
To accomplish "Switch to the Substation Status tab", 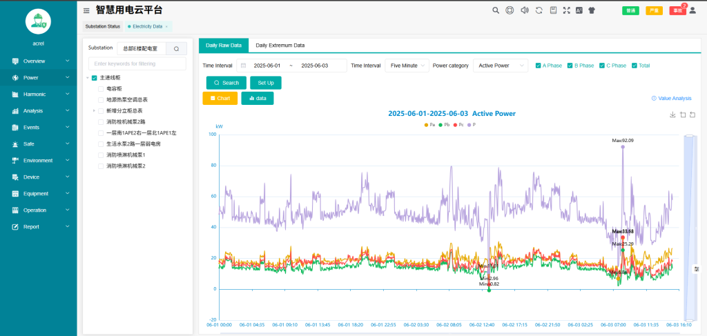I will 103,27.
